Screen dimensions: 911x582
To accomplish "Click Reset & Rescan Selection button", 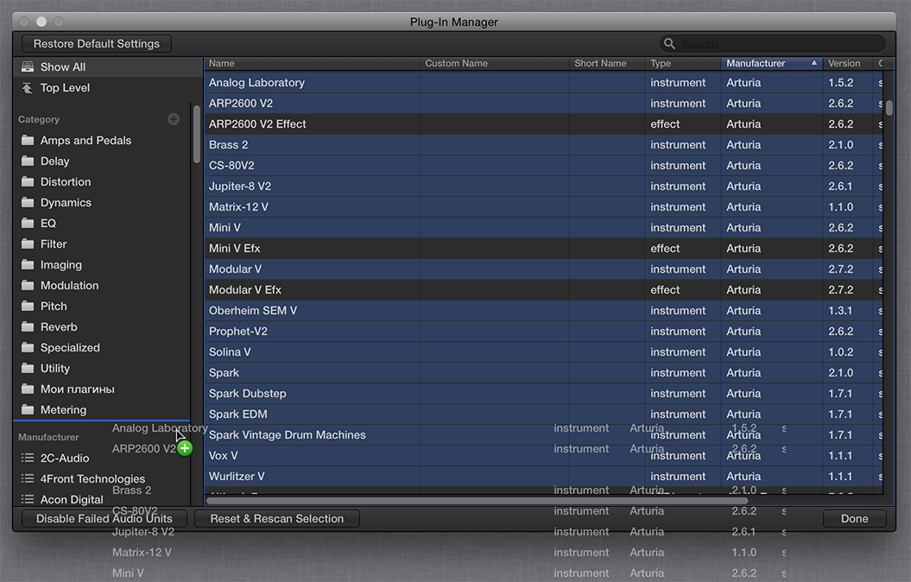I will (276, 518).
